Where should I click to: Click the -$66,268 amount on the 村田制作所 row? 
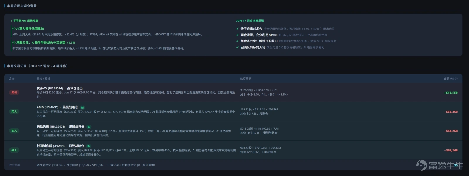point(451,151)
